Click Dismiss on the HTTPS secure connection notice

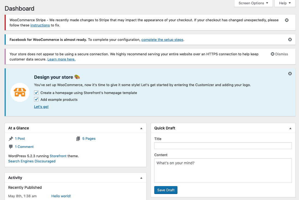click(x=279, y=54)
